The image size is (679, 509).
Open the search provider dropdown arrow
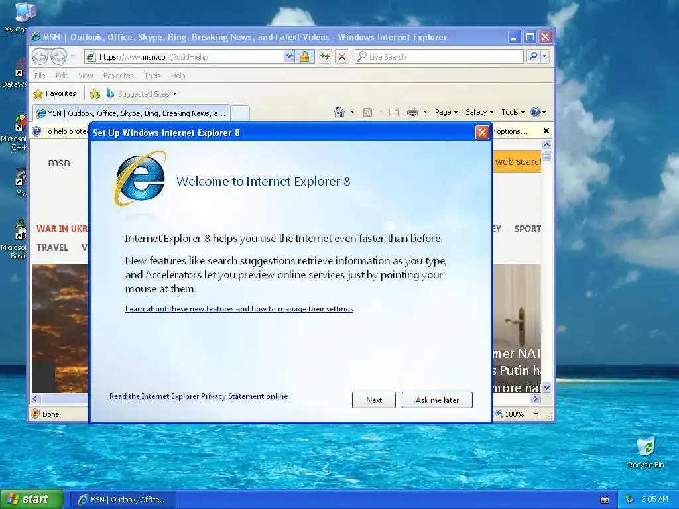545,57
